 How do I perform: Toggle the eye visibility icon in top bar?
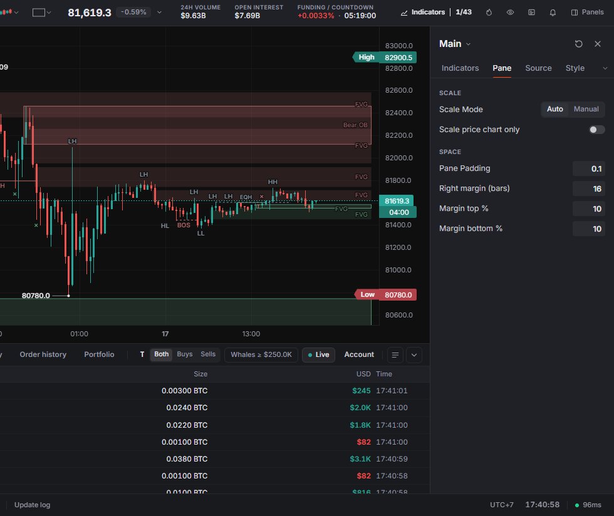(510, 13)
